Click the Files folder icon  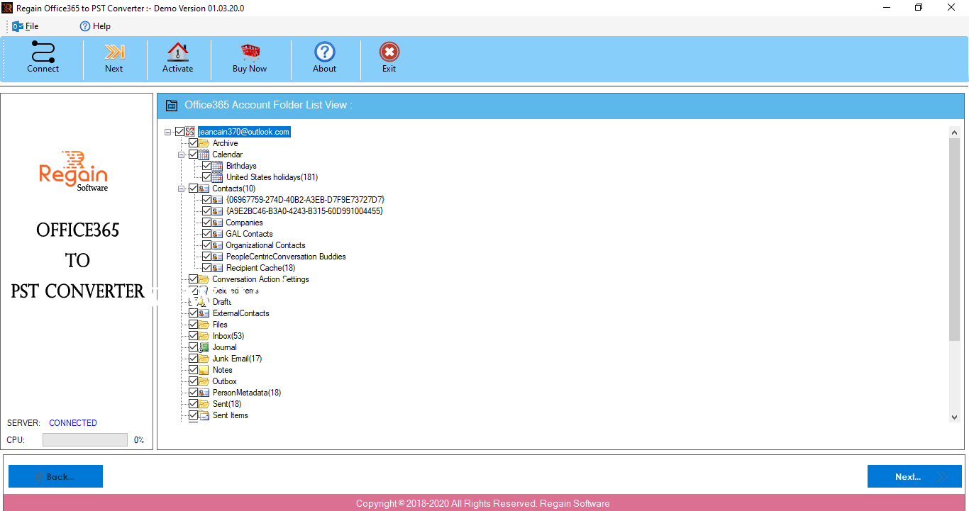tap(204, 325)
